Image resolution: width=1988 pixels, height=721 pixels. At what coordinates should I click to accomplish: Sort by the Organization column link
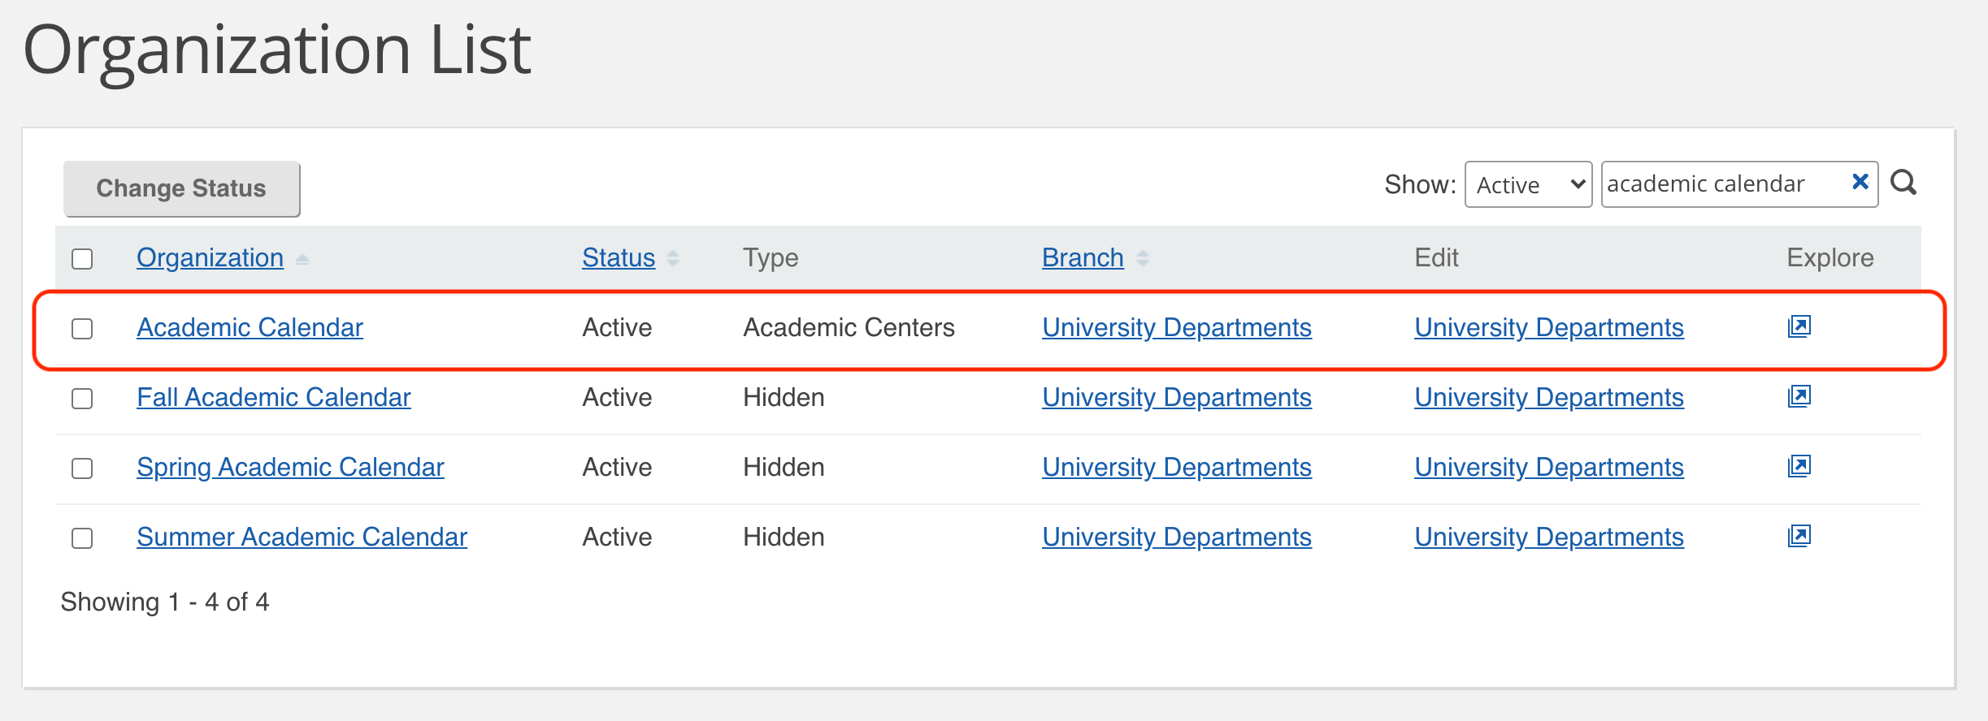[x=210, y=257]
